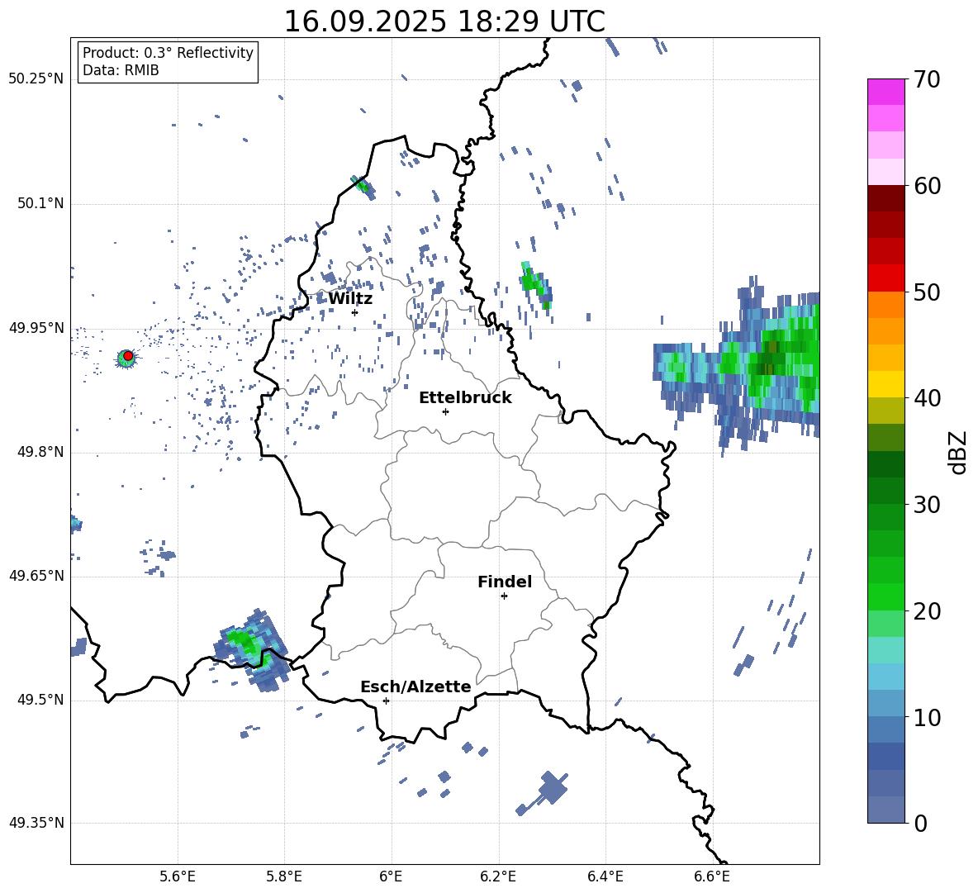Click the red dot radar marker
978x893 pixels.
coord(128,356)
